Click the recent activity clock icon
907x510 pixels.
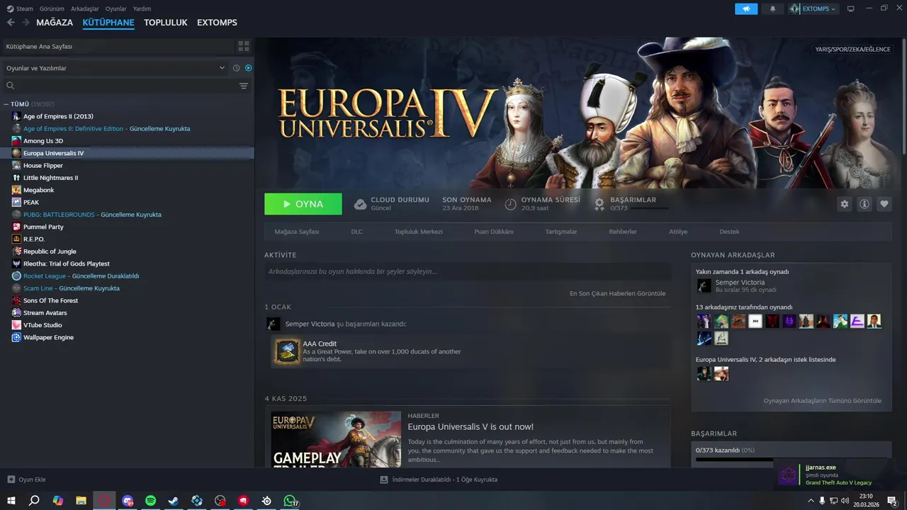pos(237,68)
